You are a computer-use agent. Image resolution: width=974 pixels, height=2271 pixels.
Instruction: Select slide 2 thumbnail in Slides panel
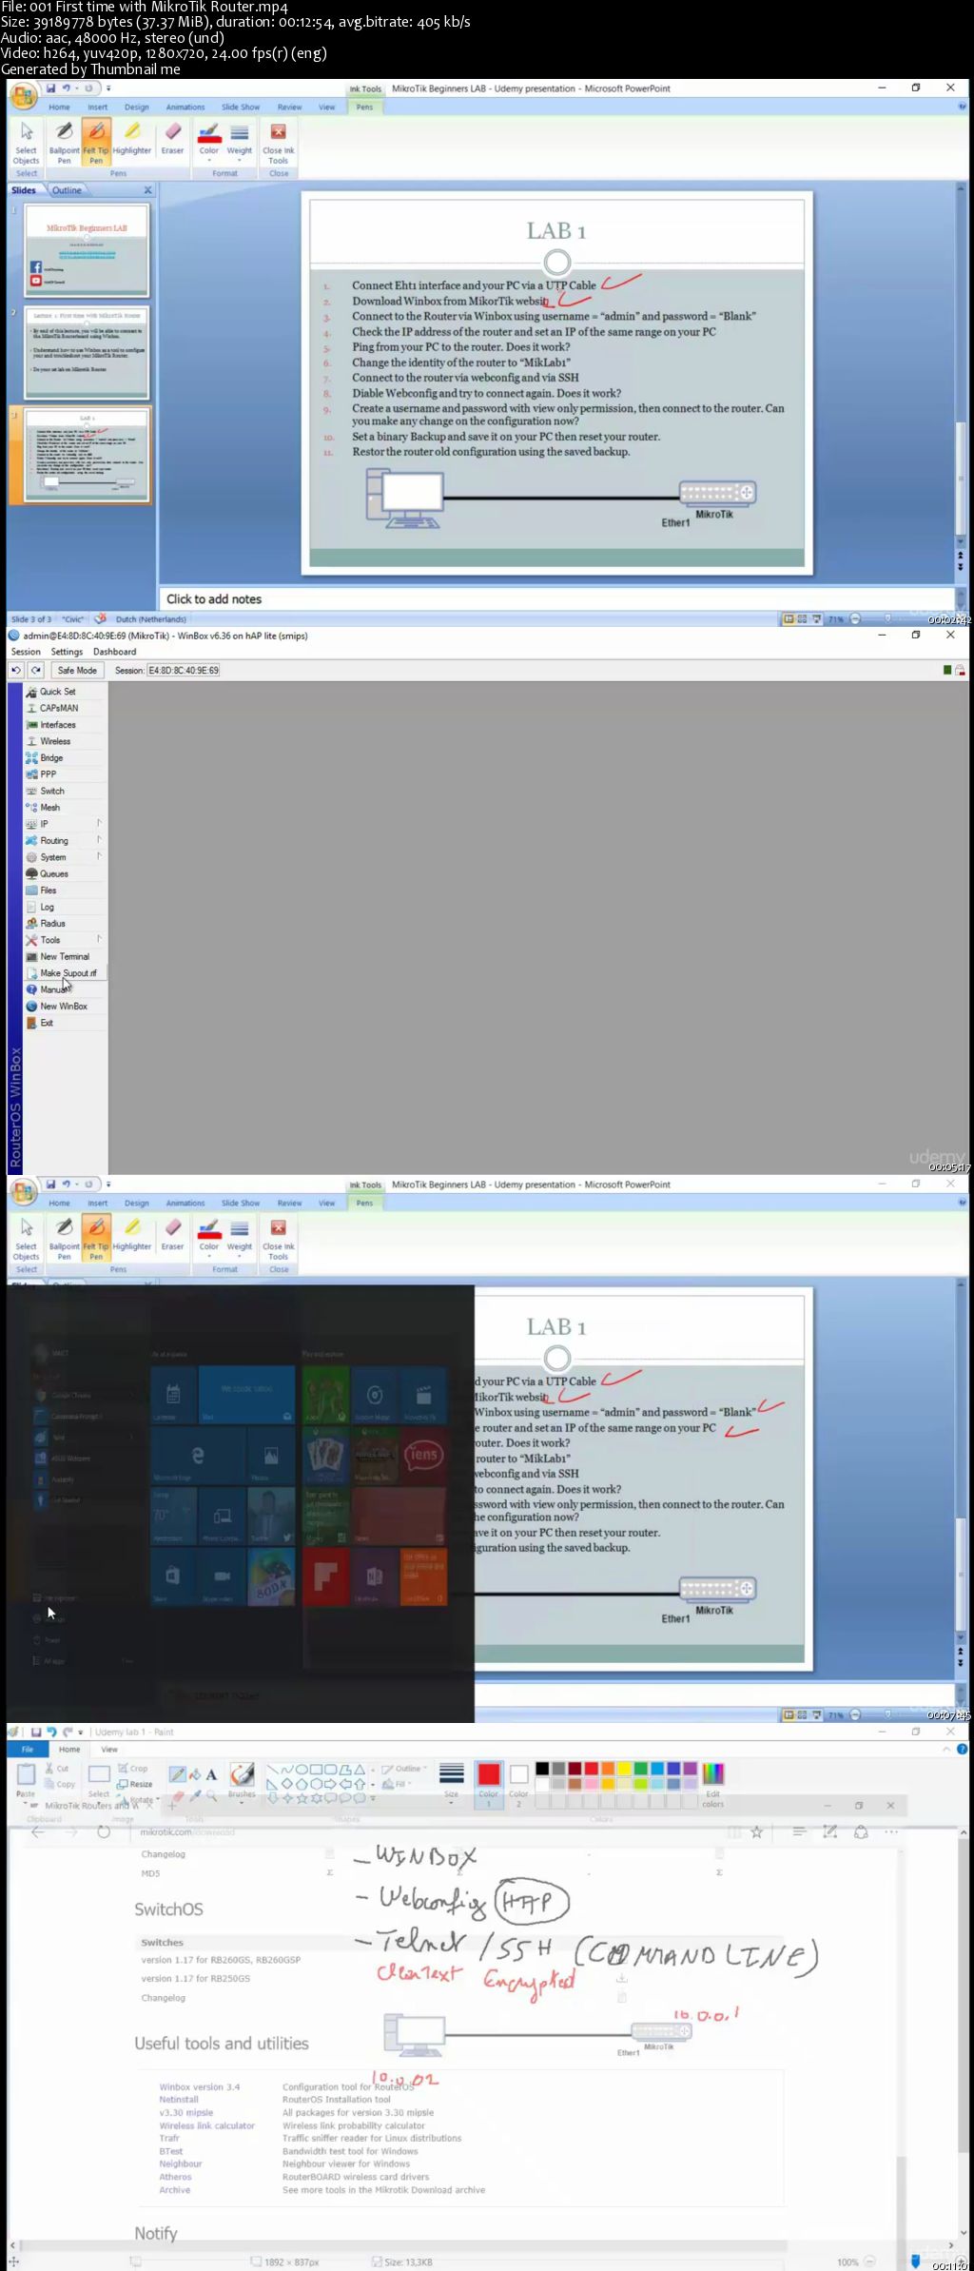(87, 351)
